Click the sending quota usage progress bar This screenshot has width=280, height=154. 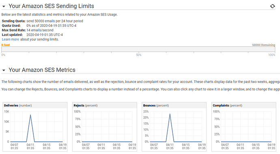coord(138,49)
